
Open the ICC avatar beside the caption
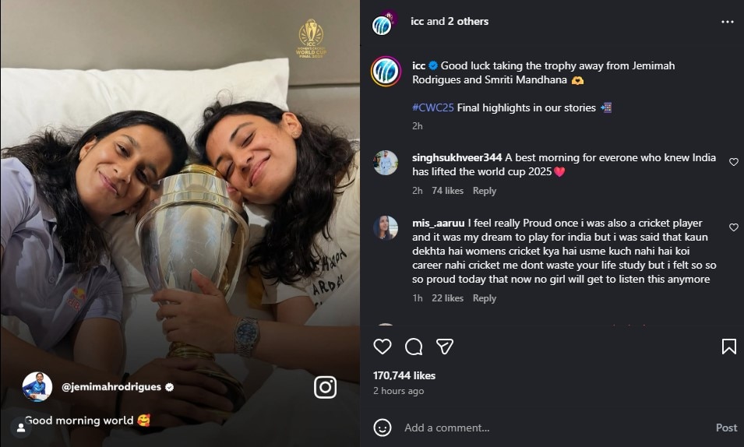386,72
